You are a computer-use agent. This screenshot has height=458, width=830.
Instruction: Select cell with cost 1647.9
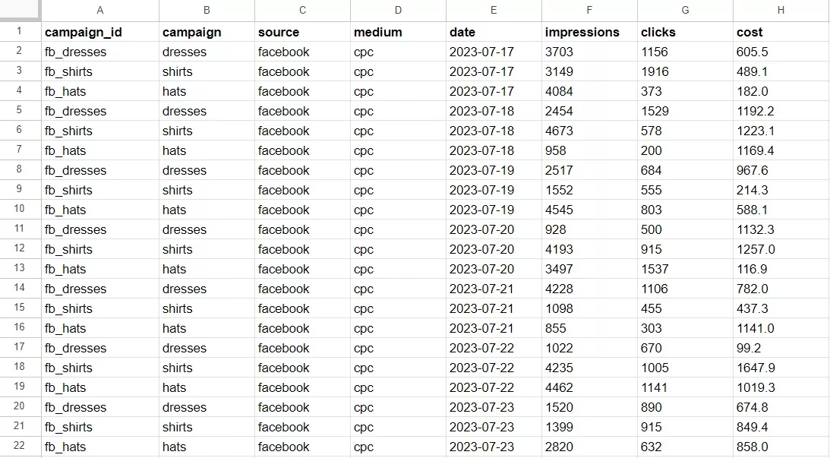click(781, 368)
